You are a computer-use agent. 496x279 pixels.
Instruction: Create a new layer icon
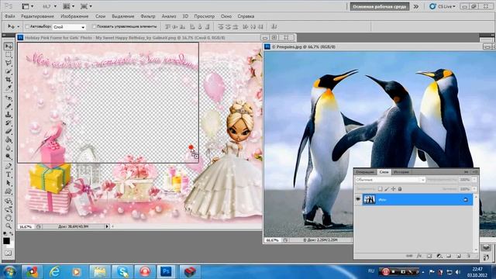(459, 256)
